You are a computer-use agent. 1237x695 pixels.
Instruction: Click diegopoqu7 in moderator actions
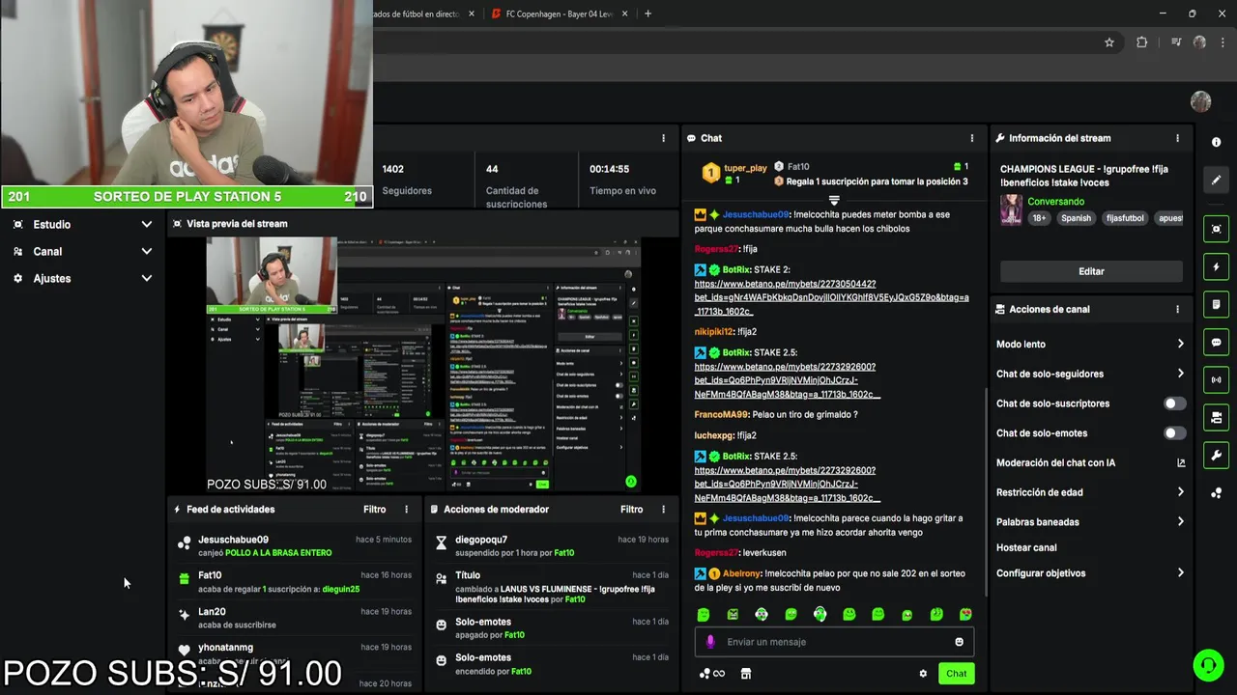[481, 540]
